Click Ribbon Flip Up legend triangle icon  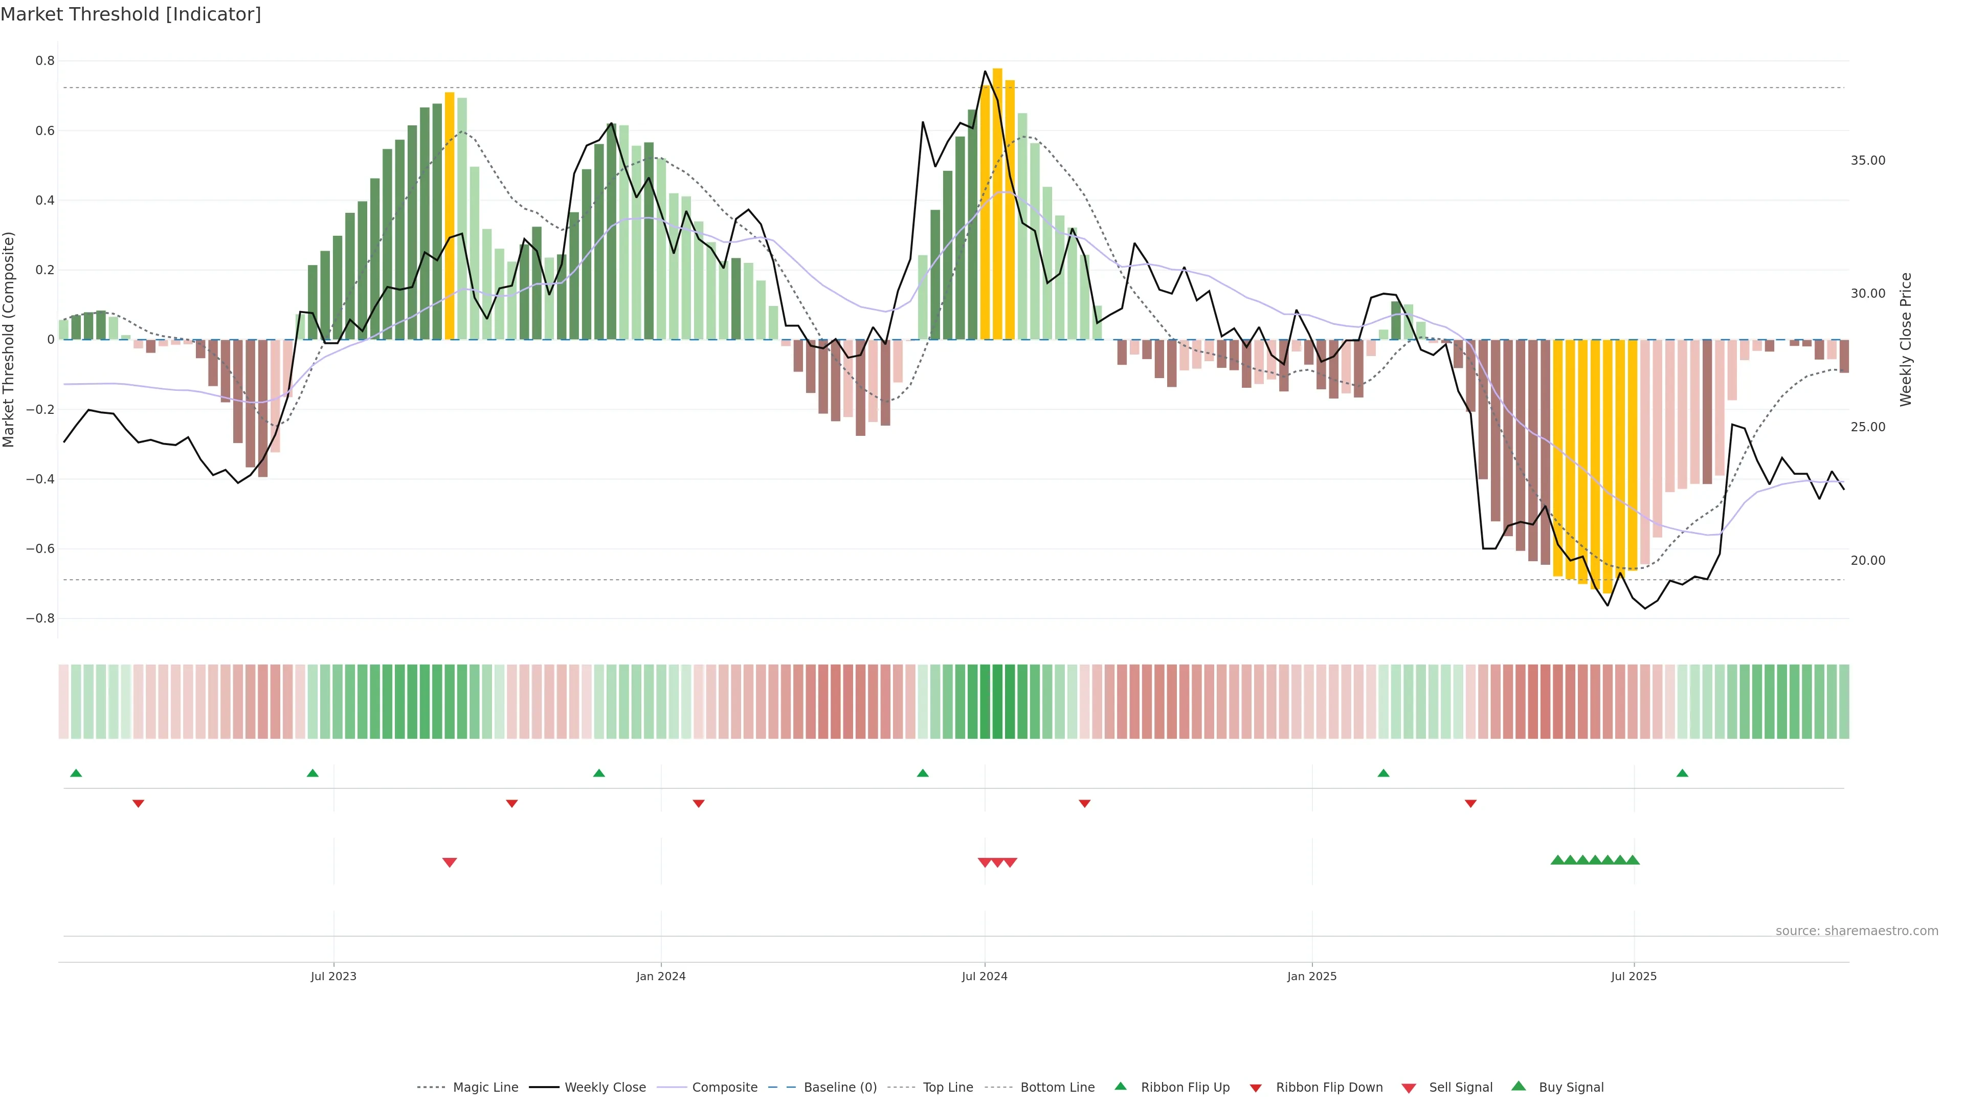point(1120,1086)
